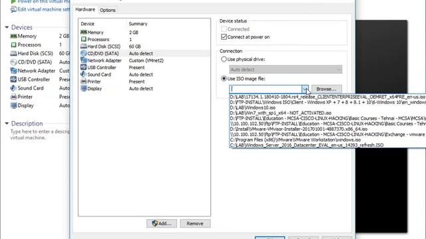Select the Use ISO image file radio button
The width and height of the screenshot is (426, 239).
pos(224,78)
